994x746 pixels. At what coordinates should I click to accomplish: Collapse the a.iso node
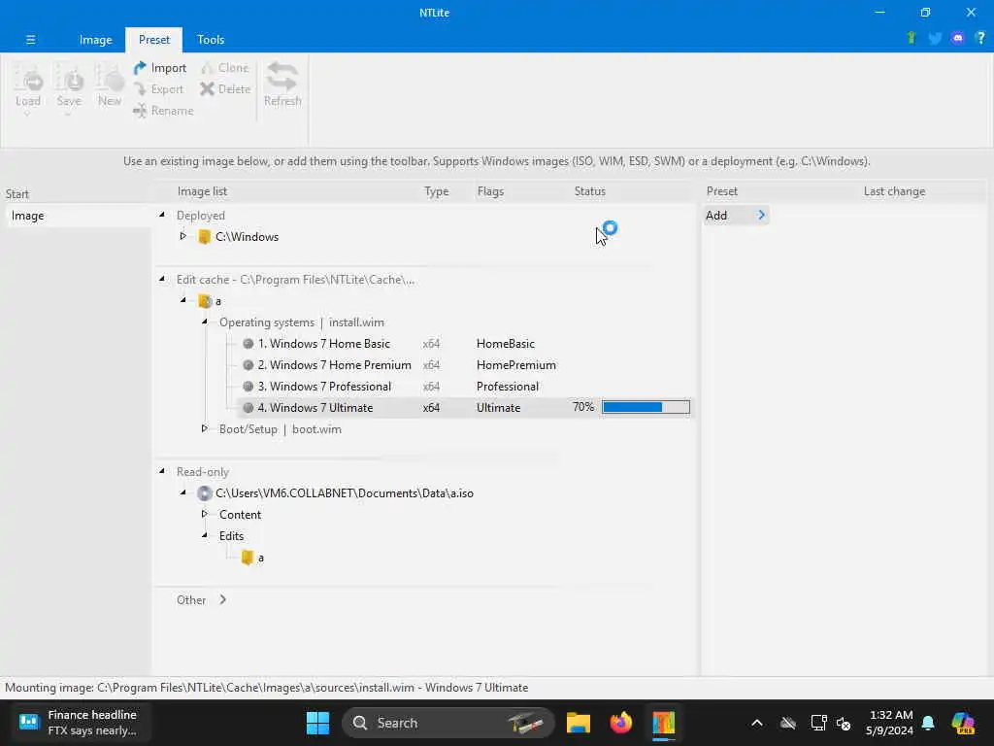tap(183, 492)
